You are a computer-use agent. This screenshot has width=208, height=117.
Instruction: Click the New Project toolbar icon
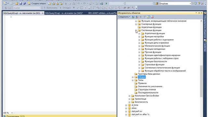point(5,4)
